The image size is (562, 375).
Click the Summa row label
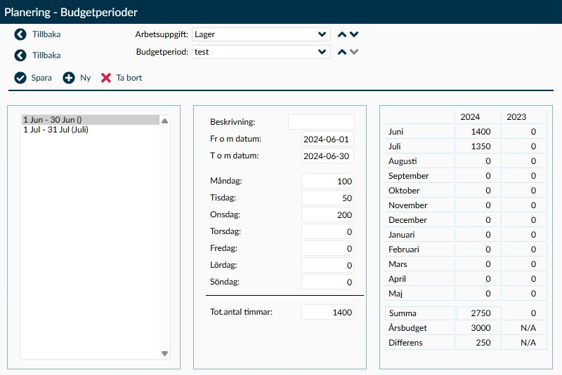[x=403, y=313]
